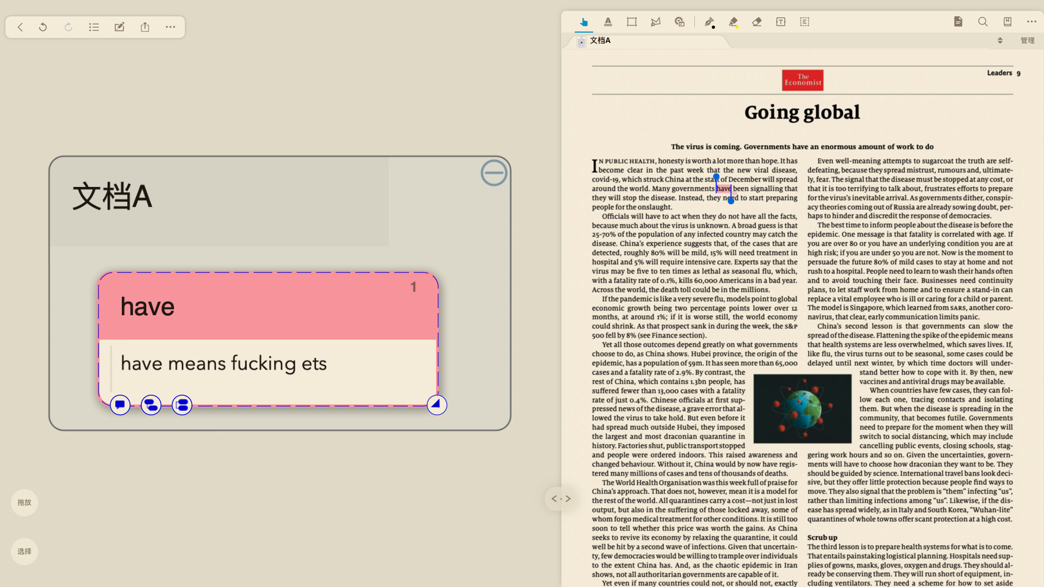Click the panel split divider handle
Viewport: 1044px width, 587px height.
coord(561,498)
